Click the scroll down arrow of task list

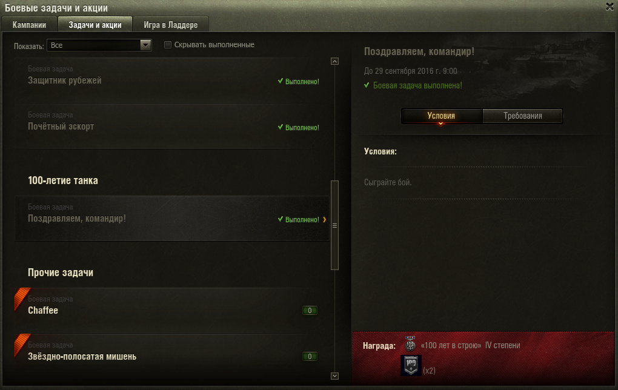[x=334, y=376]
